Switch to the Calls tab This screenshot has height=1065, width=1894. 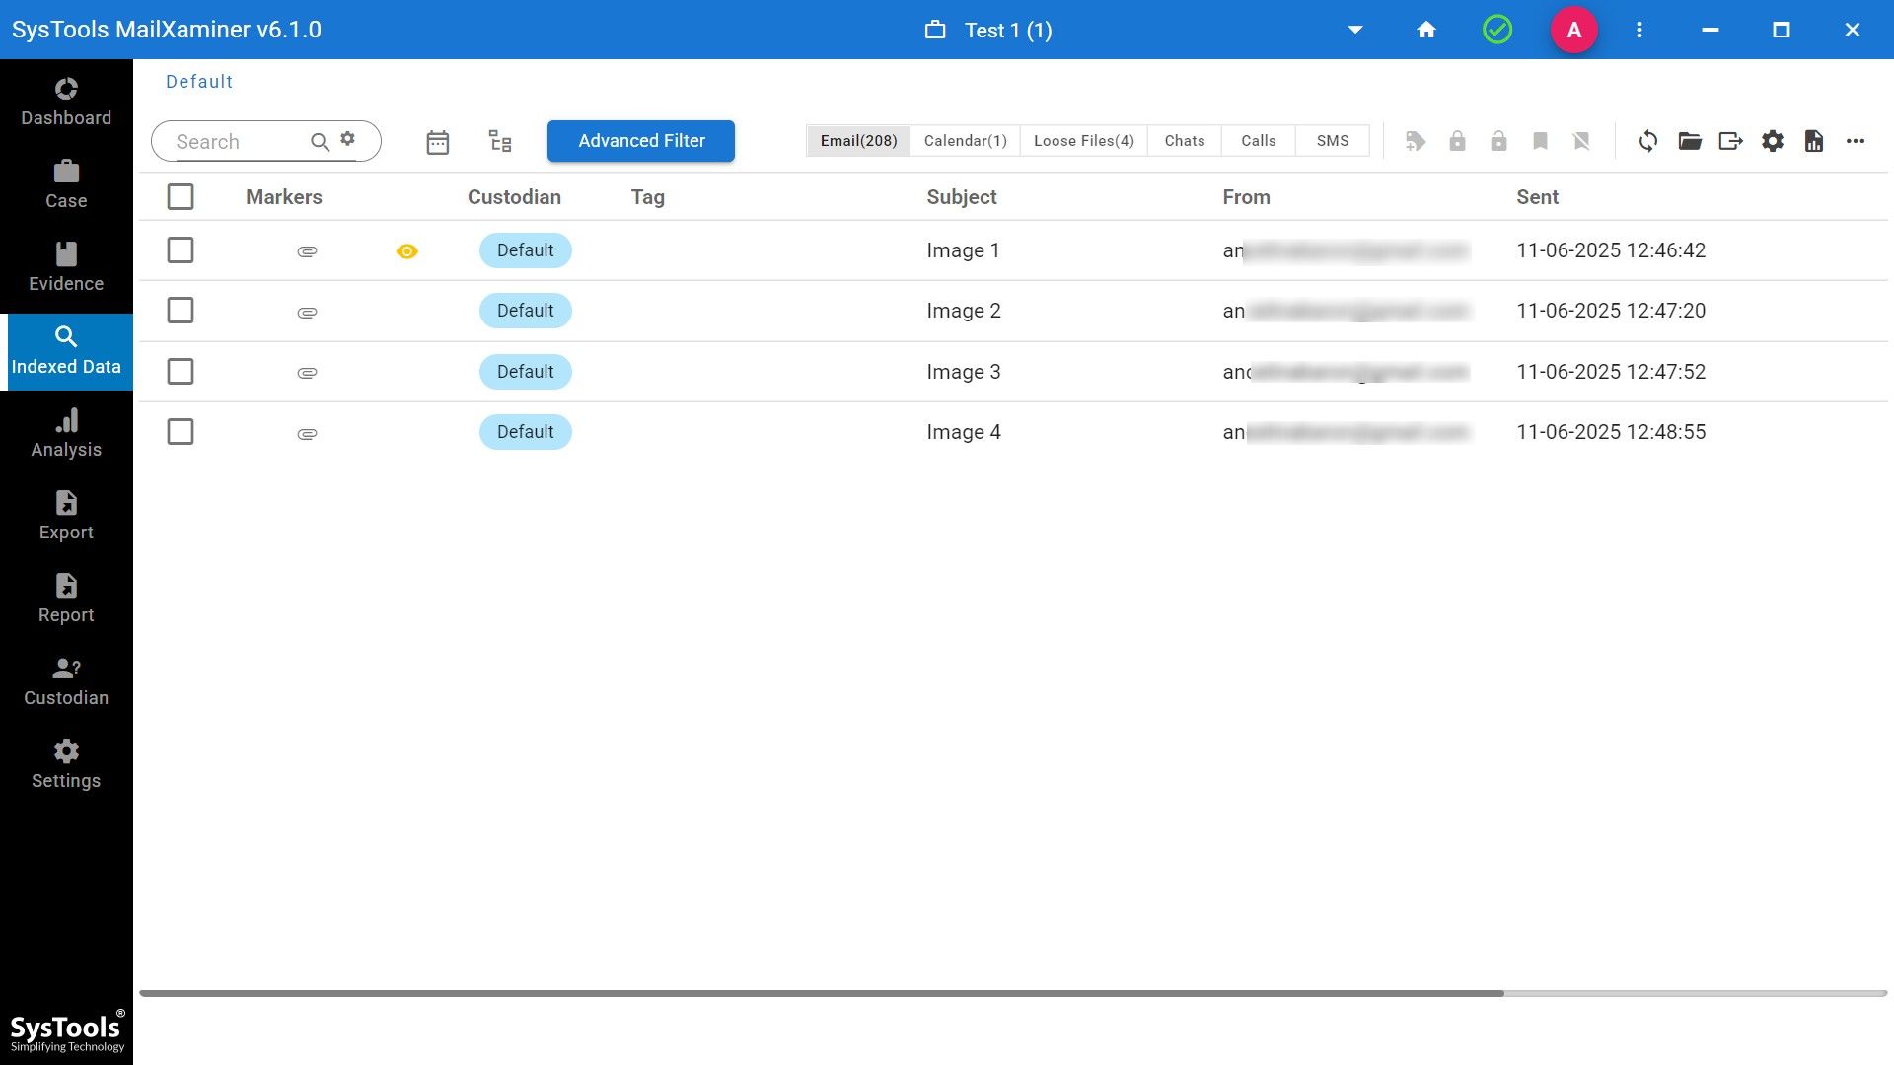[1258, 141]
